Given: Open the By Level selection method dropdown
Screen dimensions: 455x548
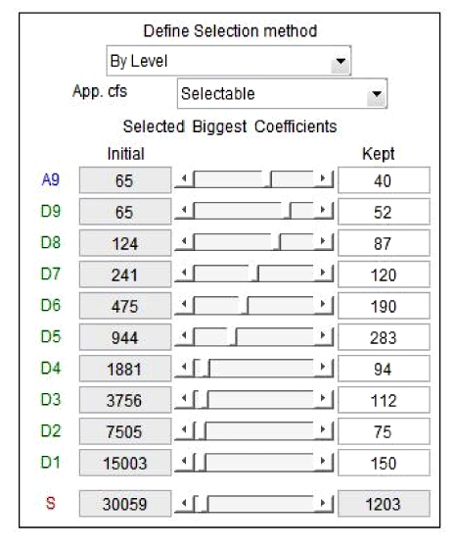Looking at the screenshot, I should [x=229, y=61].
